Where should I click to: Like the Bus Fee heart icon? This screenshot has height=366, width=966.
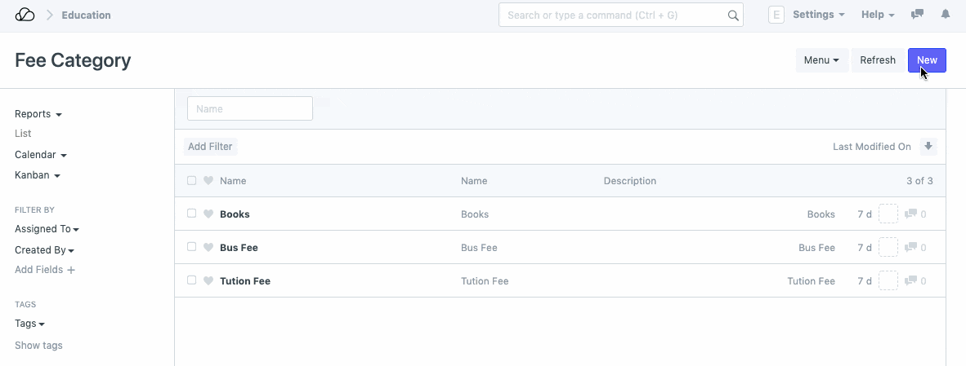(x=208, y=247)
